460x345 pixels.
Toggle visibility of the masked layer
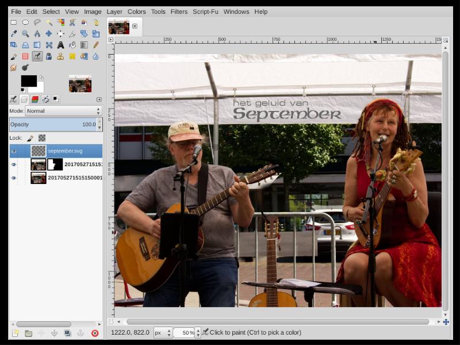pos(13,164)
